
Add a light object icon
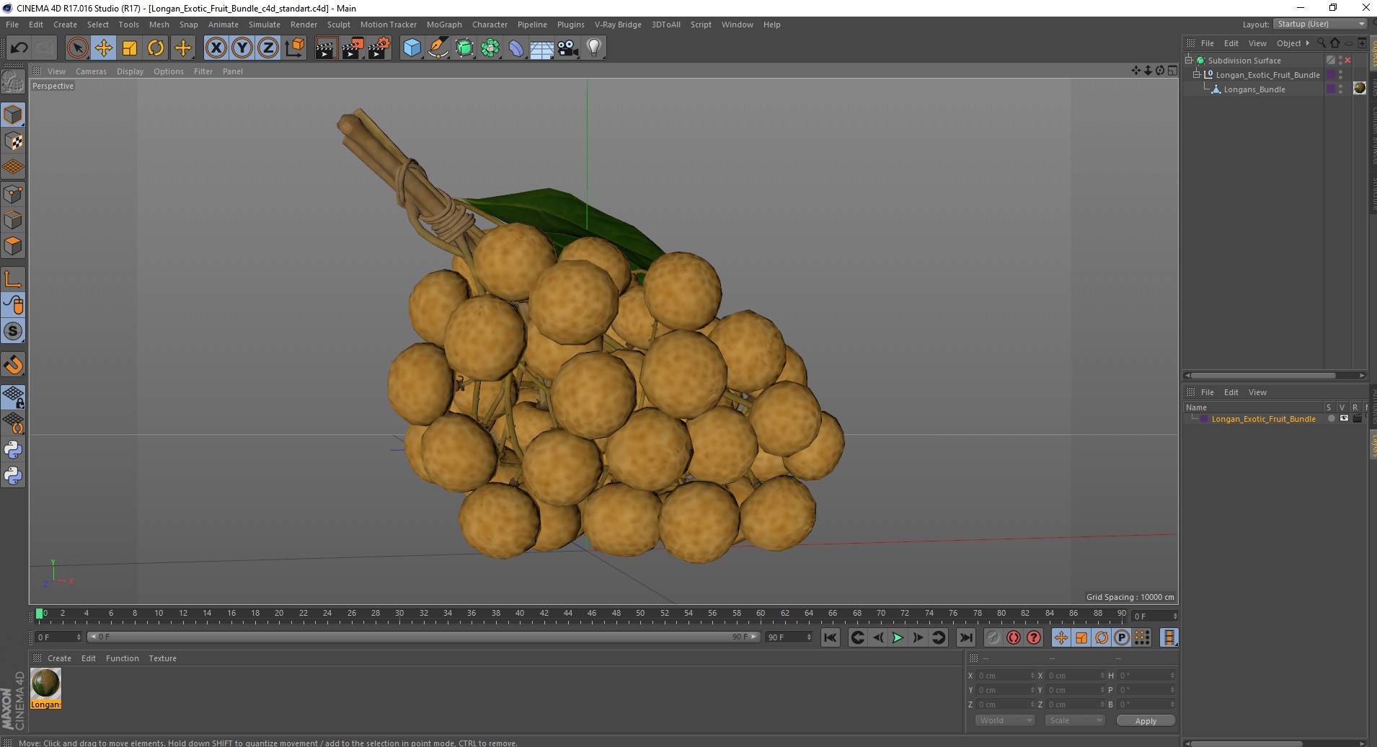(594, 48)
